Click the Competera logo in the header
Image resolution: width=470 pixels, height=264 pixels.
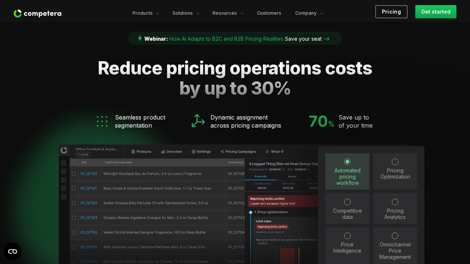tap(37, 13)
